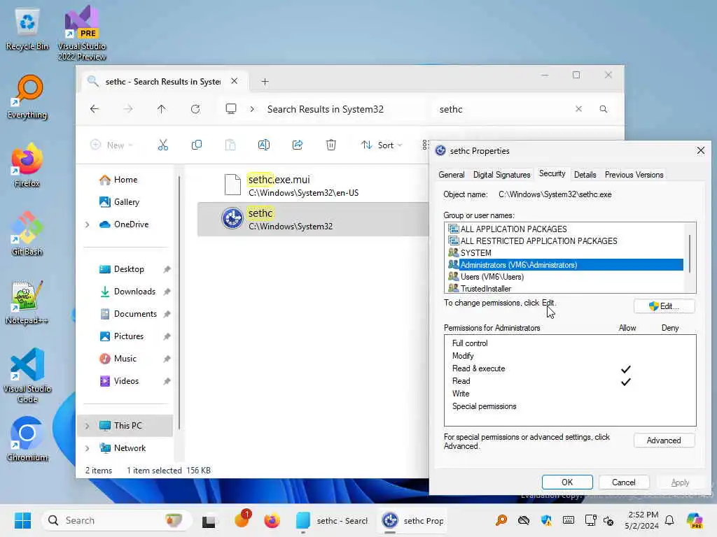Open Downloads in the navigation pane
The width and height of the screenshot is (717, 537).
tap(134, 292)
